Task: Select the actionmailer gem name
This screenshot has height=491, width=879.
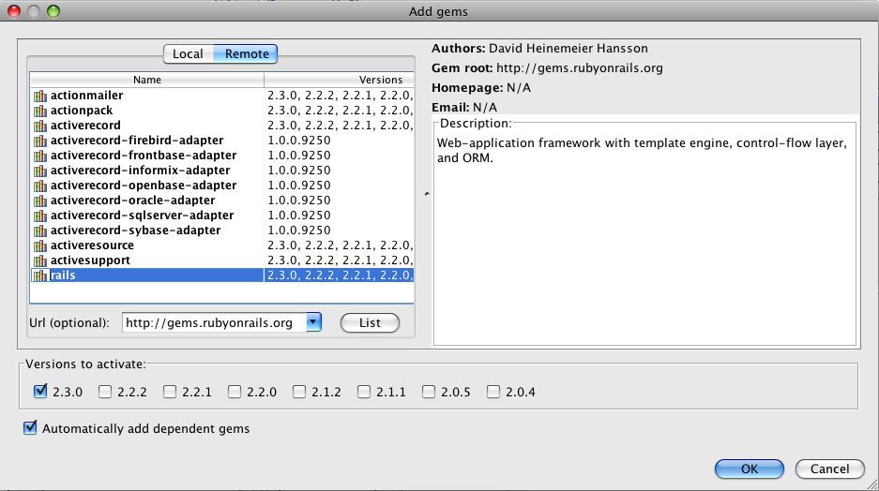Action: [x=87, y=96]
